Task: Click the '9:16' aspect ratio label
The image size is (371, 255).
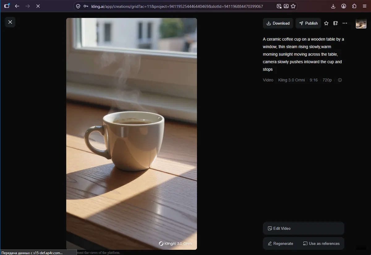Action: tap(314, 80)
